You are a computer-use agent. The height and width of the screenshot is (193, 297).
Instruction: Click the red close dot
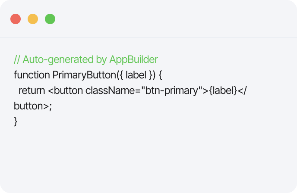(16, 19)
